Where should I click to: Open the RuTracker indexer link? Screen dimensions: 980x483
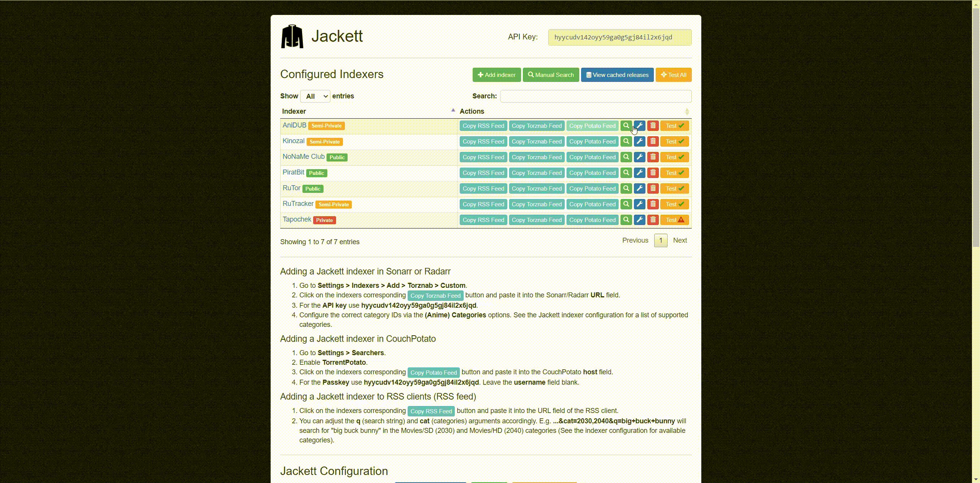pos(298,204)
